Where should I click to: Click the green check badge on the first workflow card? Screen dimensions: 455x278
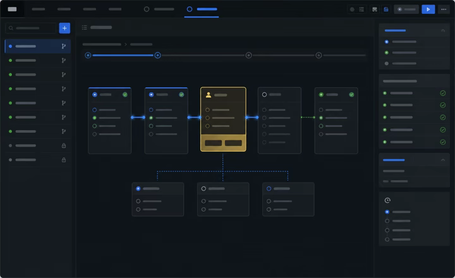click(124, 95)
